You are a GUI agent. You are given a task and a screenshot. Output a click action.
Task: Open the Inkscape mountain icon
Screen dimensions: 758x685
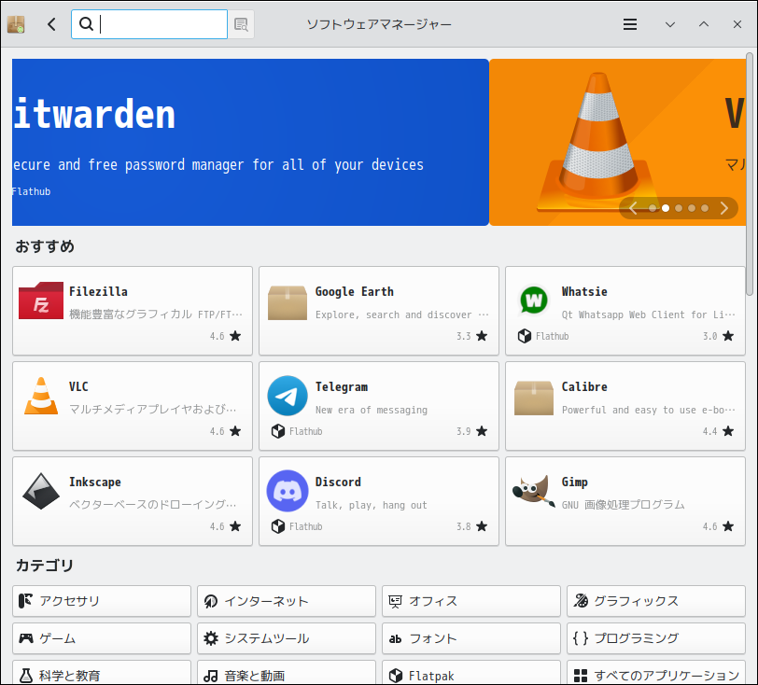click(41, 491)
